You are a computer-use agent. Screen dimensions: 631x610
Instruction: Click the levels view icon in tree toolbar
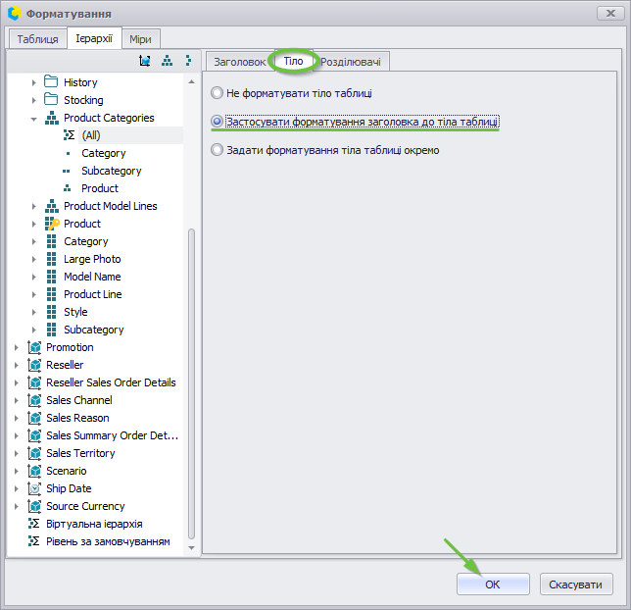188,61
